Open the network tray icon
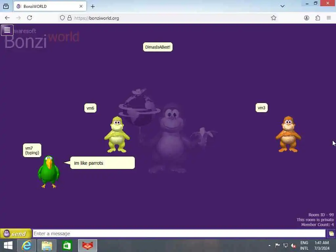The image size is (336, 252). pos(285,245)
